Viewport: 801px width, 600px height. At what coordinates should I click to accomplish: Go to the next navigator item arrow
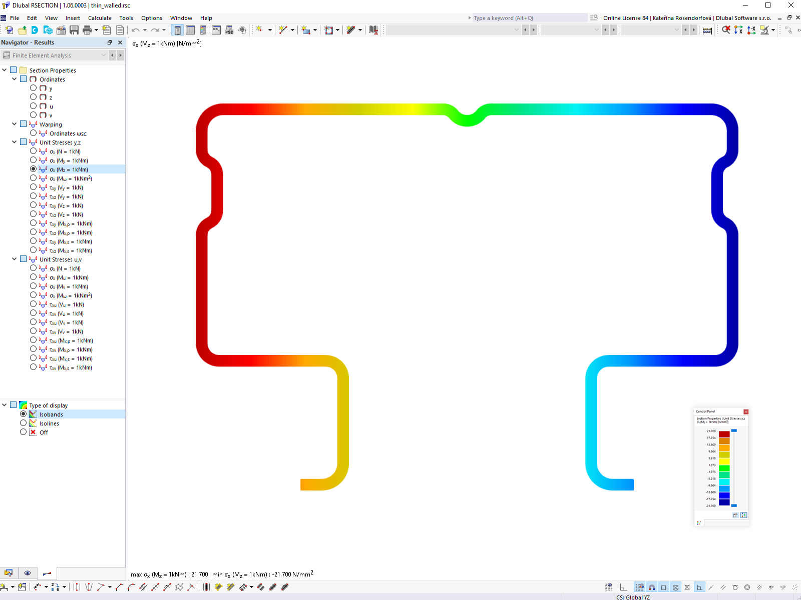120,55
